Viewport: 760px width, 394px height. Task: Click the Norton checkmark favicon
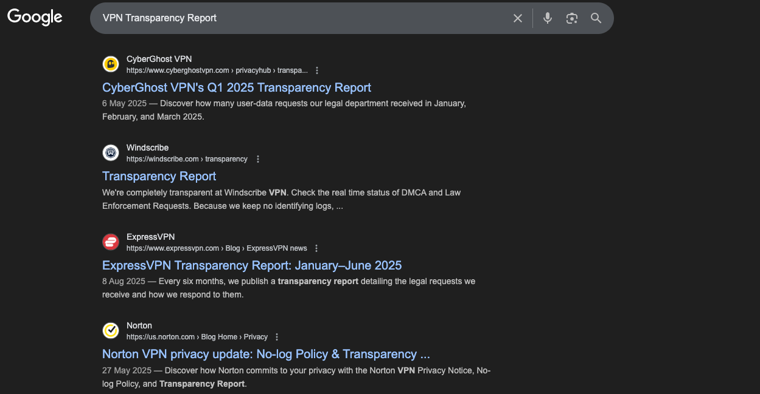pyautogui.click(x=110, y=330)
